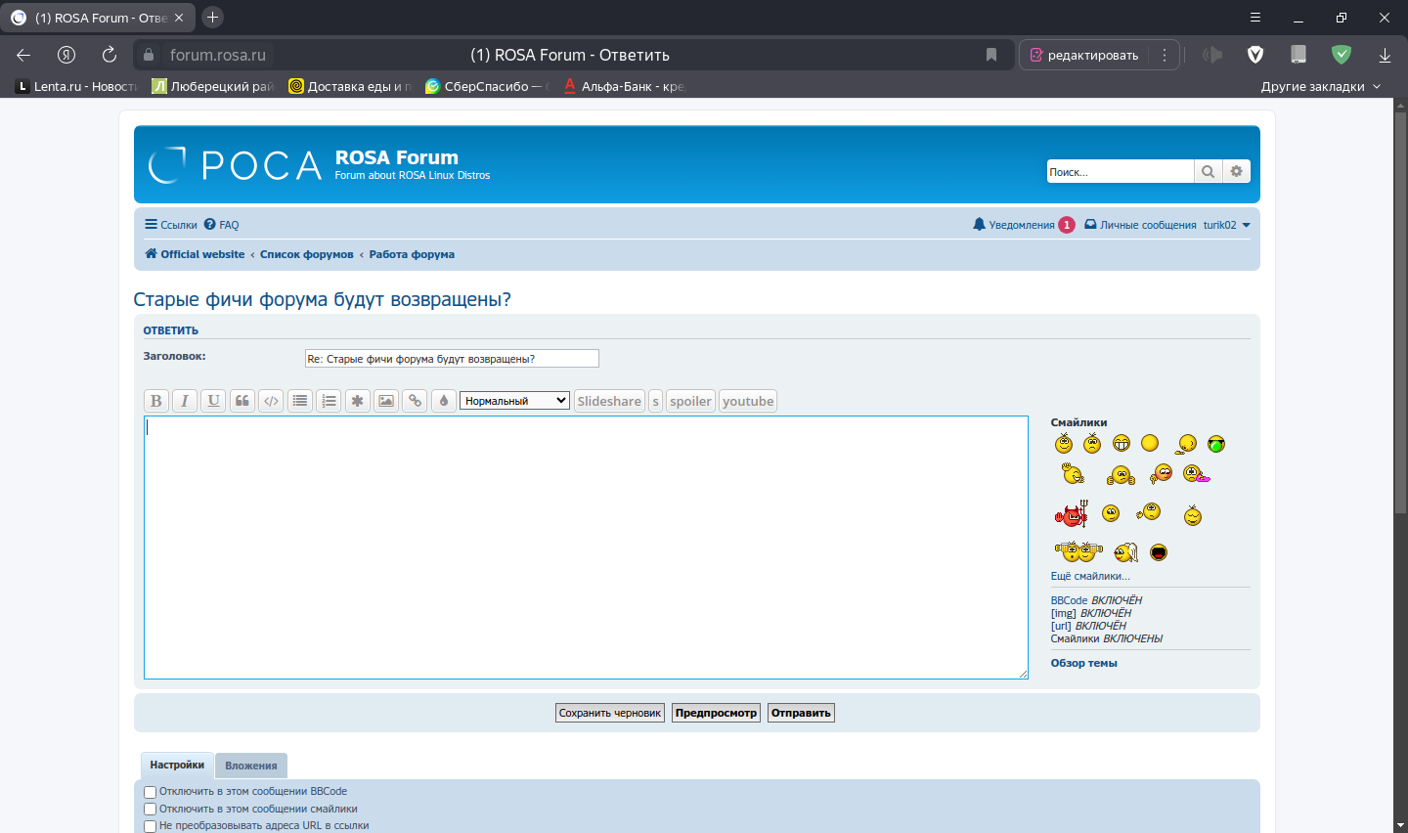The height and width of the screenshot is (833, 1408).
Task: Insert a numbered list
Action: click(329, 401)
